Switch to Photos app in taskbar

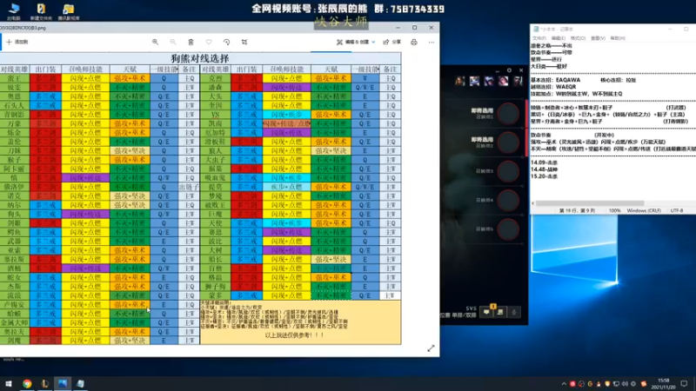click(63, 383)
